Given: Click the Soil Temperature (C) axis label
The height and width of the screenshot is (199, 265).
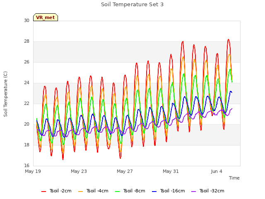Looking at the screenshot, I should (x=5, y=94).
